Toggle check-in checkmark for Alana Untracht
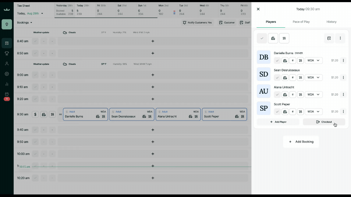Viewport: 351px width, 197px height. click(277, 95)
